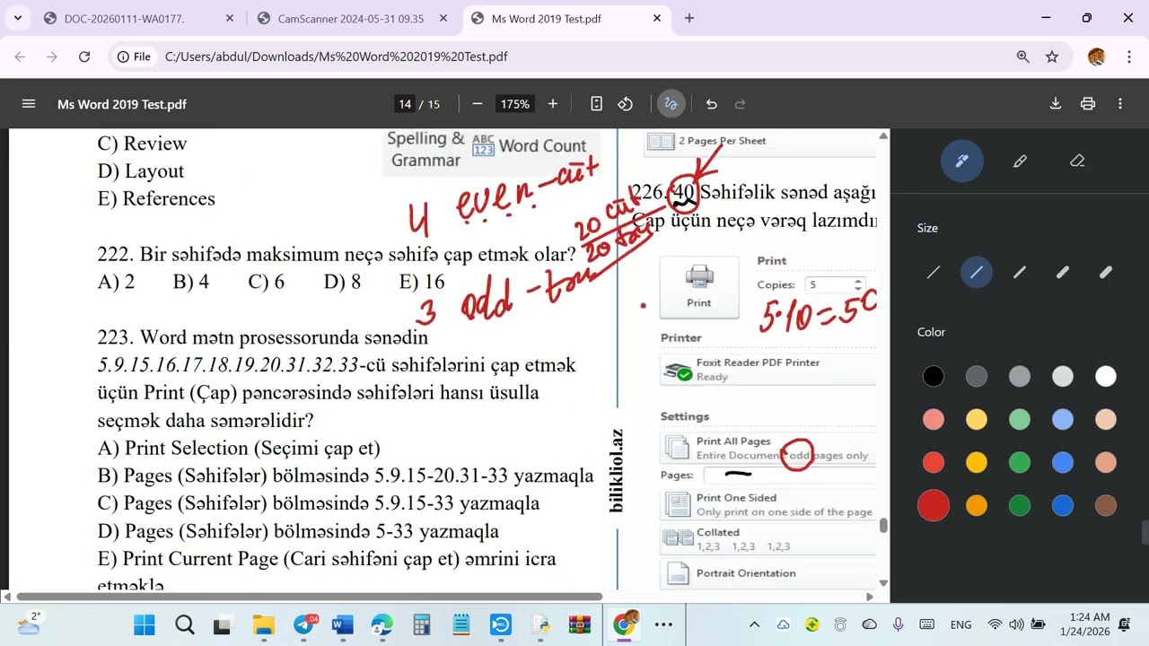
Task: Close the CamScanner browser tab
Action: click(443, 18)
